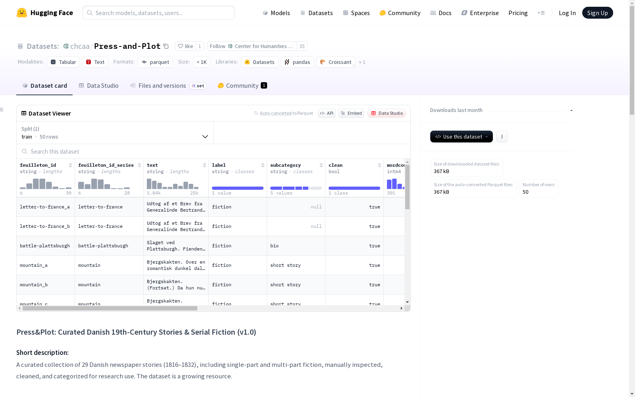635x397 pixels.
Task: Click the search magnifier in dataset search
Action: 25,151
